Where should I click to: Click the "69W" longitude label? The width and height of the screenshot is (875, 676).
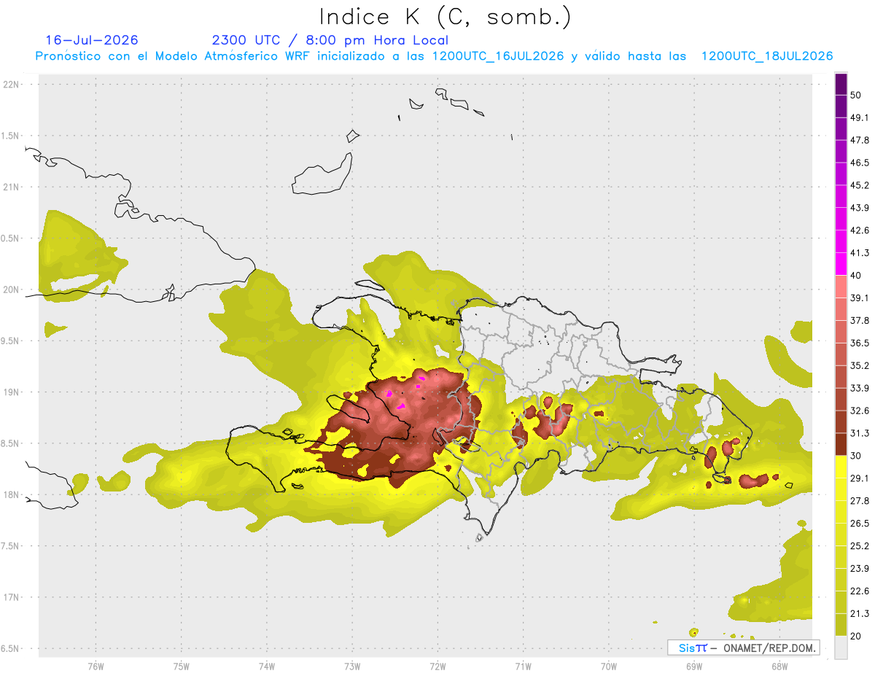(x=693, y=666)
